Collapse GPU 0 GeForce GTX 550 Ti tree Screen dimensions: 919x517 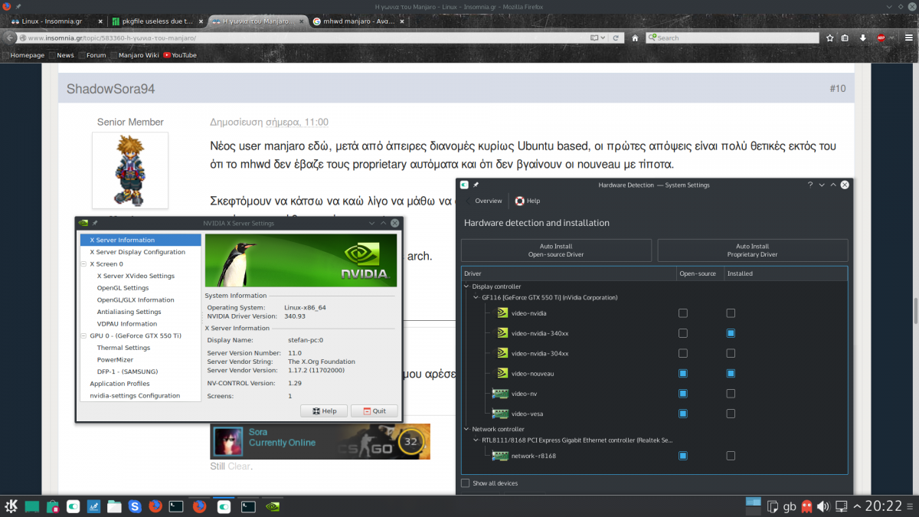(x=84, y=335)
